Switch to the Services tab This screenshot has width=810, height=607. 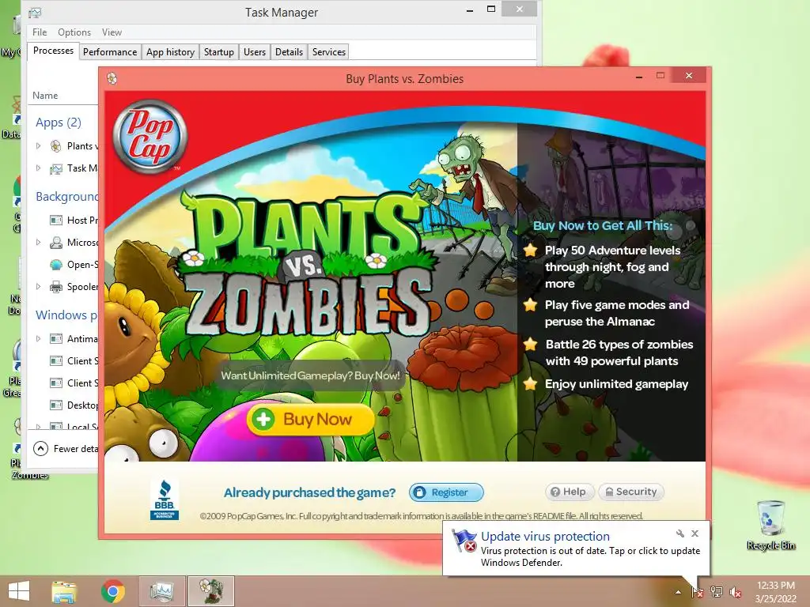[x=328, y=51]
